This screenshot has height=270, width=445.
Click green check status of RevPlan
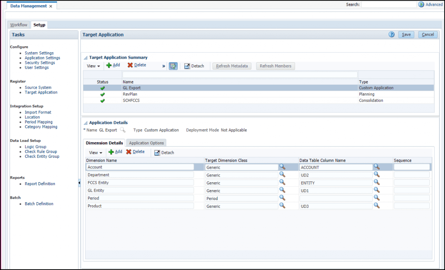pyautogui.click(x=103, y=94)
